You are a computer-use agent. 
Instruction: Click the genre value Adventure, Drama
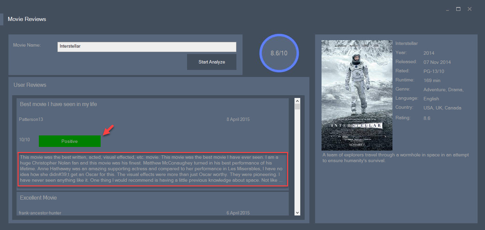click(x=443, y=90)
